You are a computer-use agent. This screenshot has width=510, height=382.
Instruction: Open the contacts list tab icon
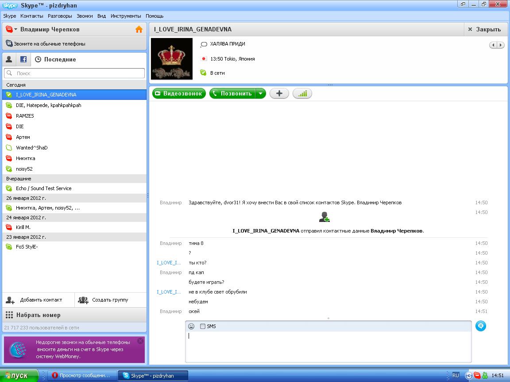tap(9, 59)
